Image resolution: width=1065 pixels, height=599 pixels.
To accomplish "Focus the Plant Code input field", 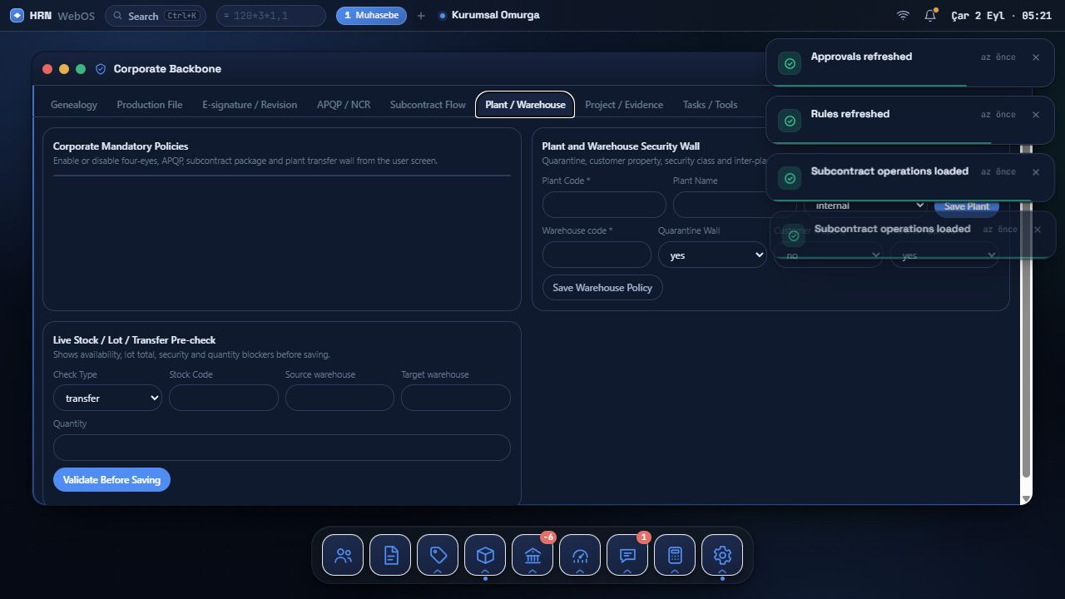I will point(604,205).
